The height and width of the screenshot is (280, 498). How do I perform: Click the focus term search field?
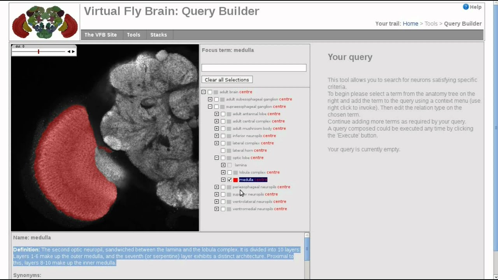click(254, 68)
